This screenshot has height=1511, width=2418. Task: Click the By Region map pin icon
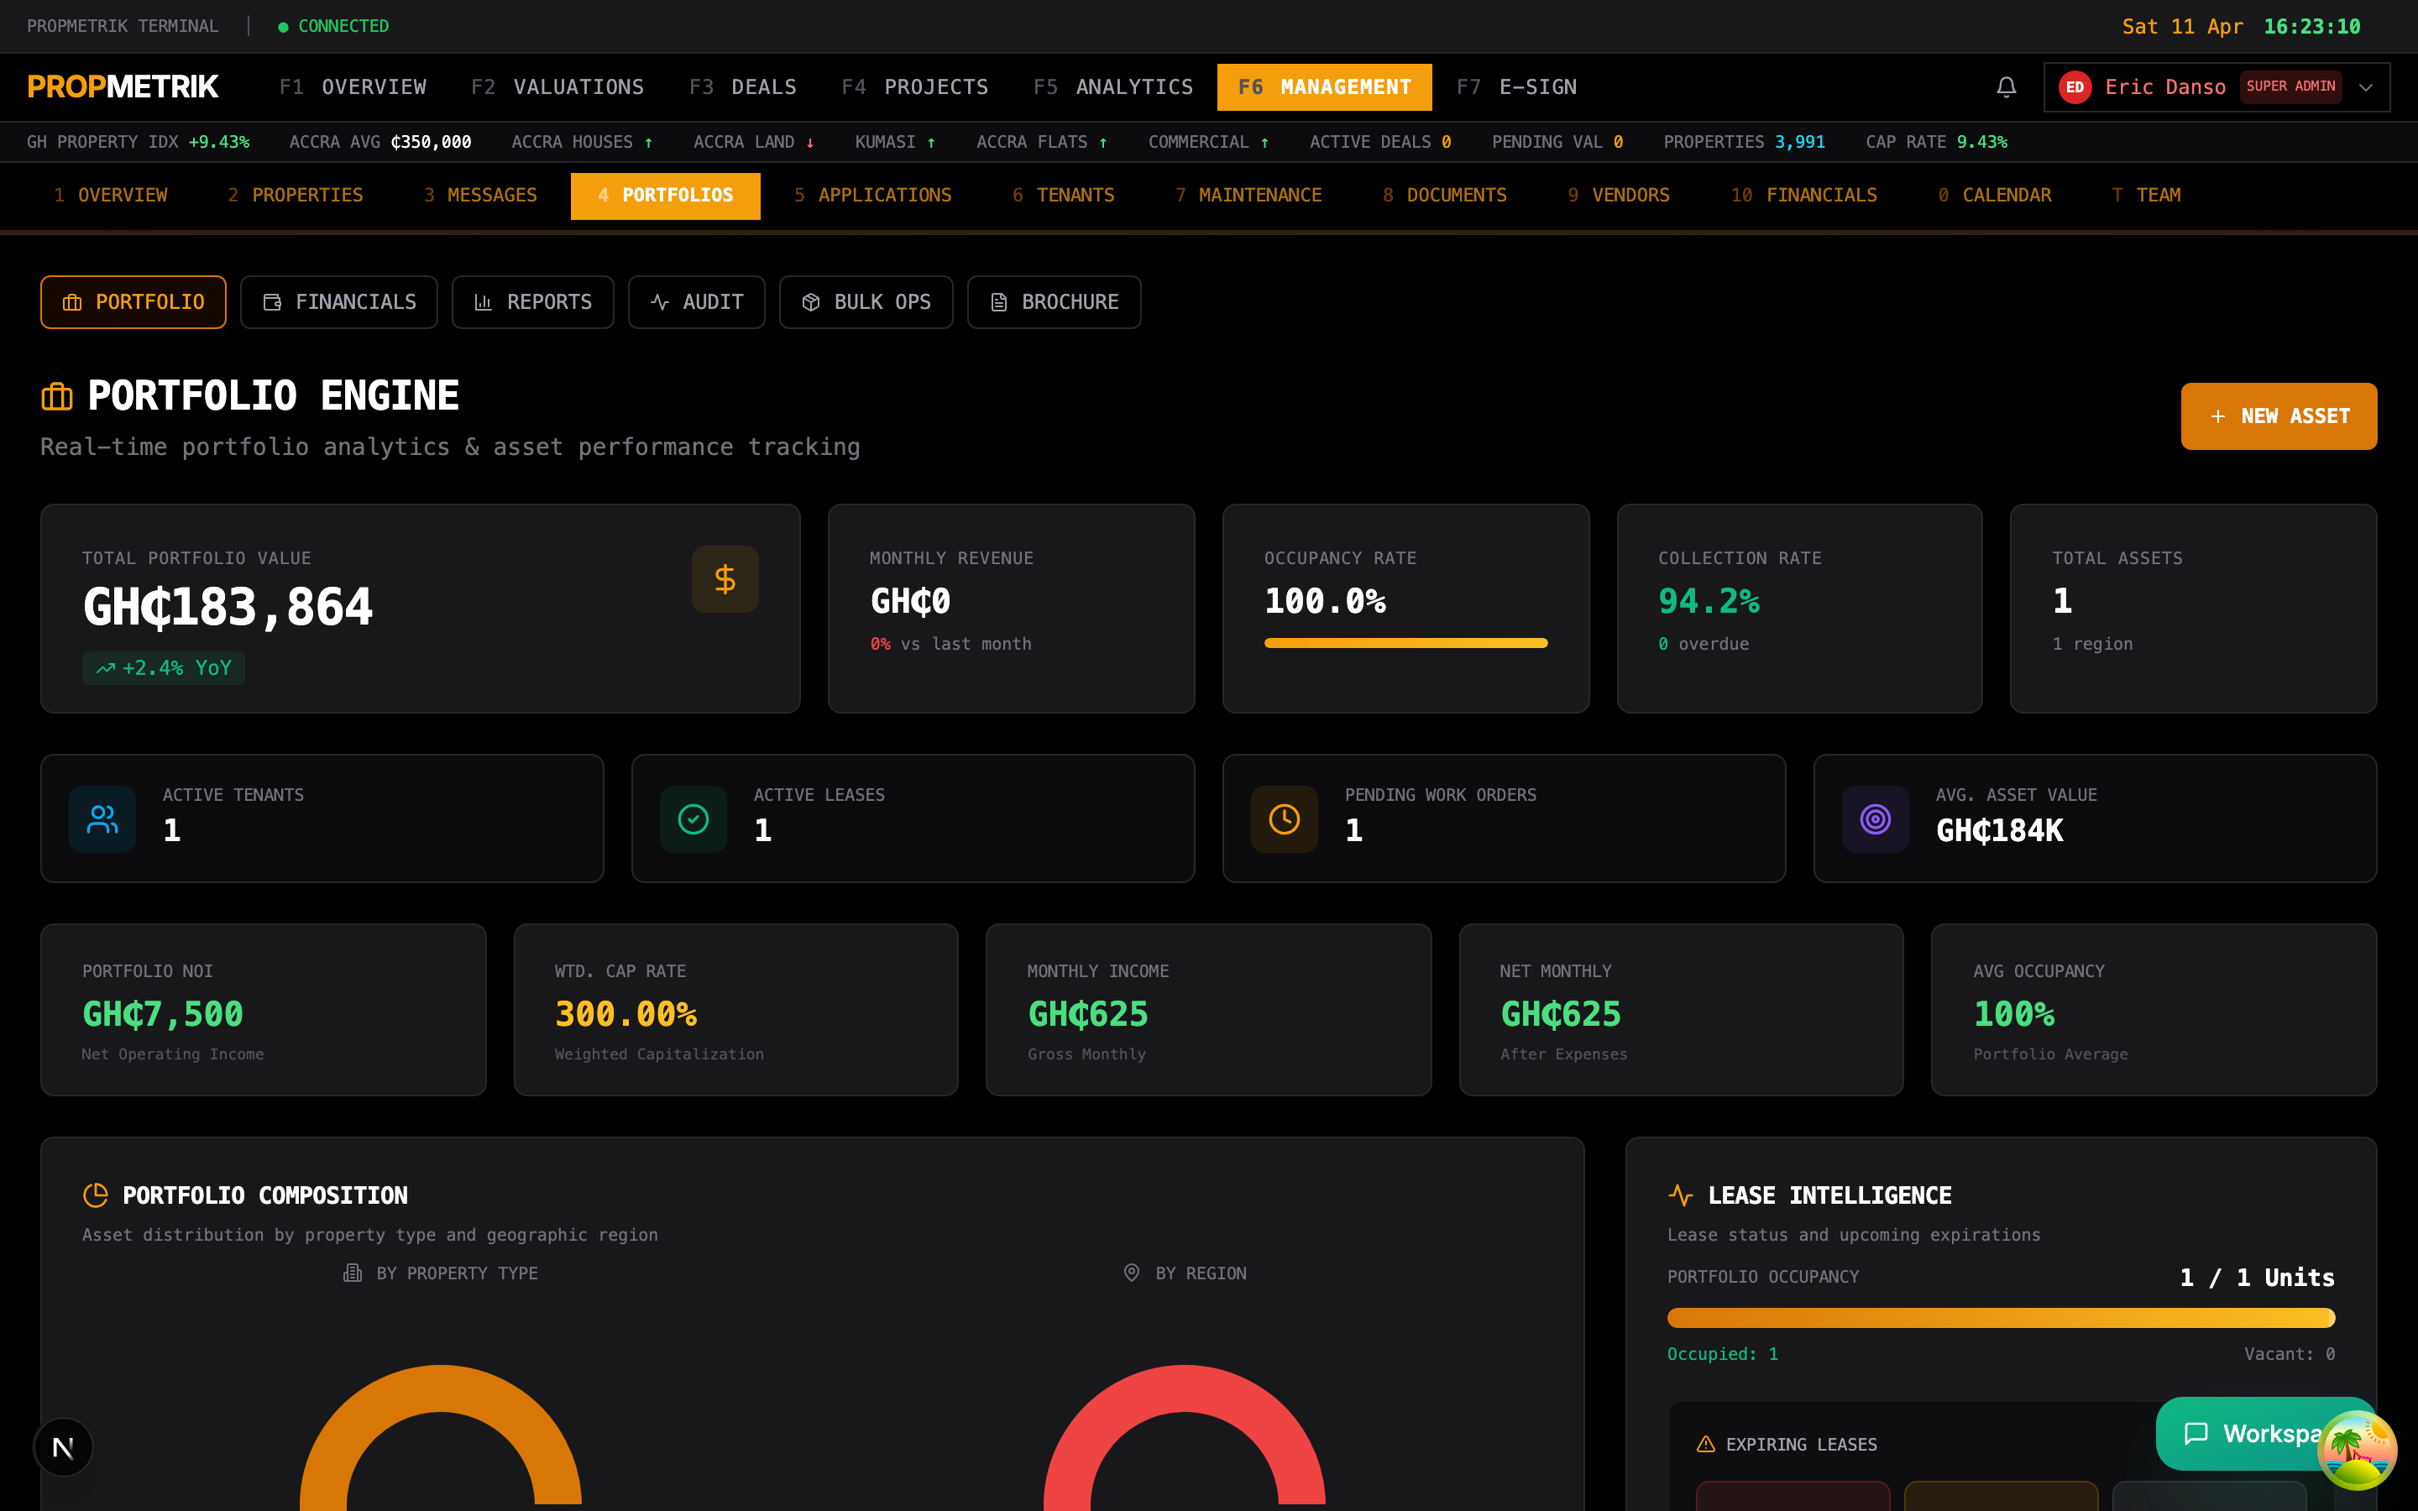pos(1131,1272)
